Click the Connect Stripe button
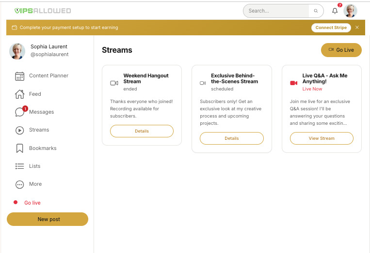The height and width of the screenshot is (253, 370). pos(331,28)
